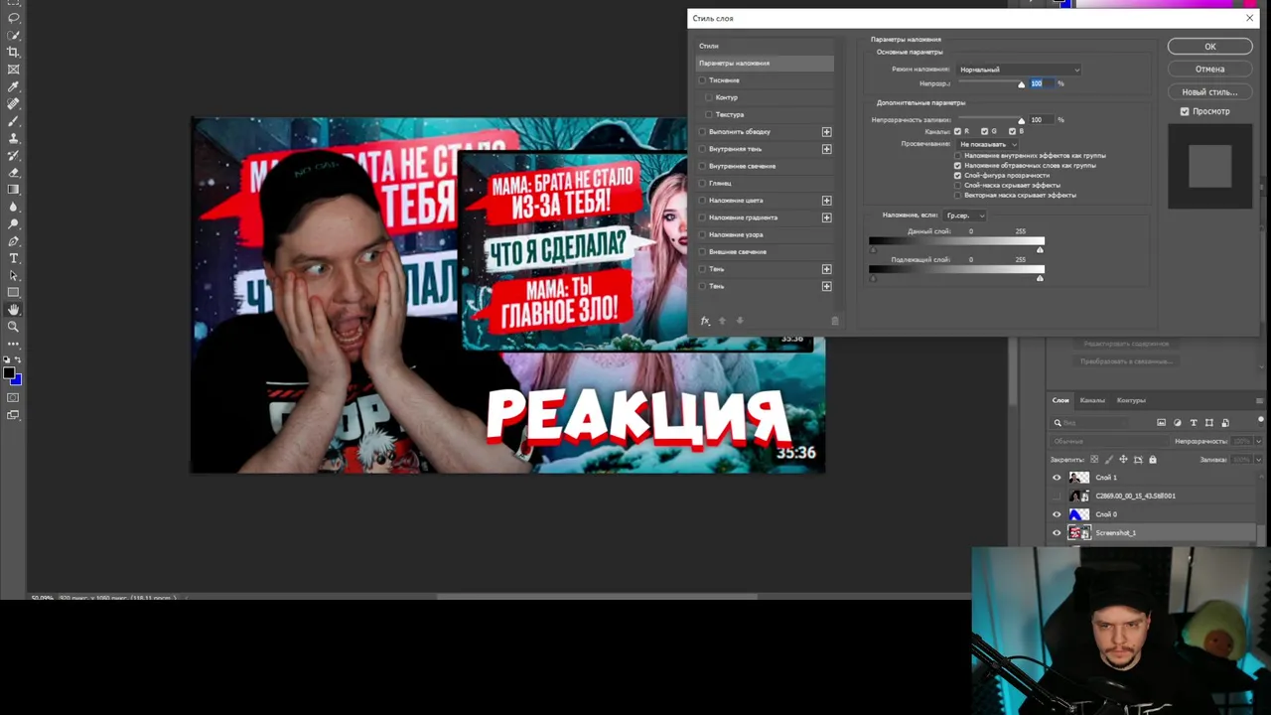Open Layers panel options menu
Screen dimensions: 1271x715
pyautogui.click(x=1259, y=401)
